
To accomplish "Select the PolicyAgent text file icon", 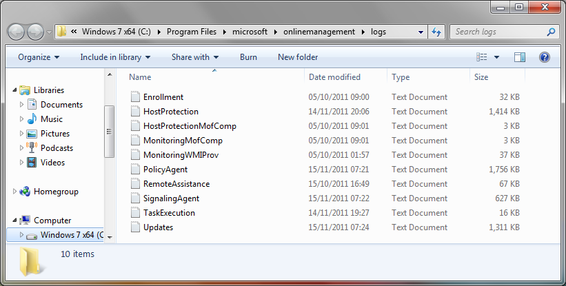I will click(x=135, y=170).
